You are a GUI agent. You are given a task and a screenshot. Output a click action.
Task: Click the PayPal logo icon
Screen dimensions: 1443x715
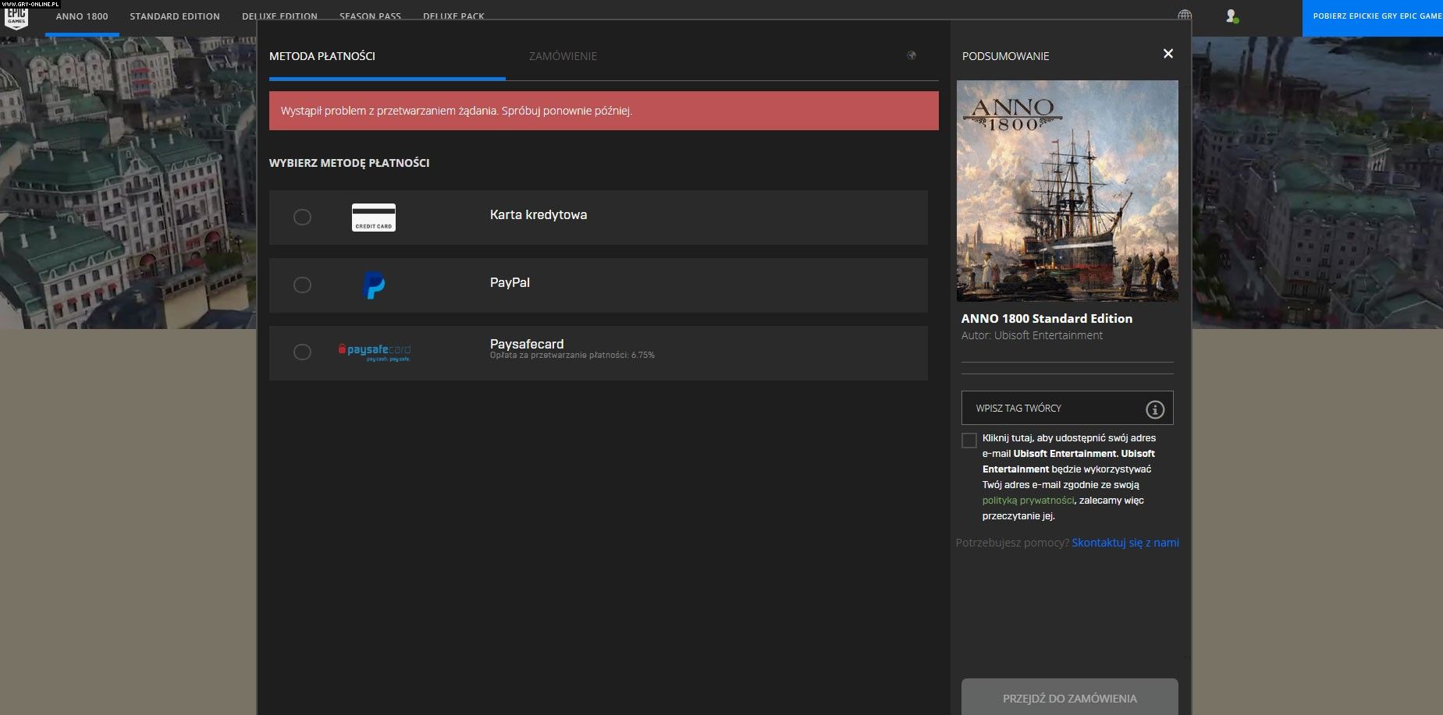click(374, 285)
